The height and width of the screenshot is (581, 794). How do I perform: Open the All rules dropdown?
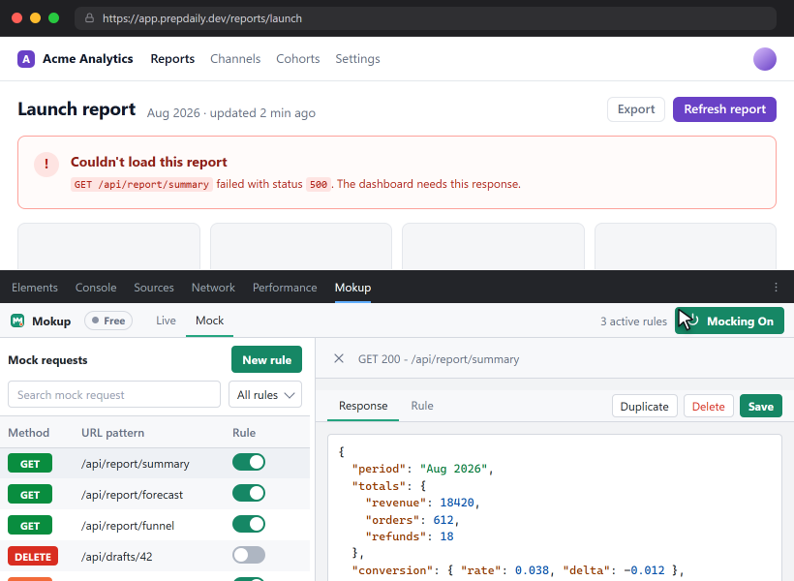tap(265, 394)
